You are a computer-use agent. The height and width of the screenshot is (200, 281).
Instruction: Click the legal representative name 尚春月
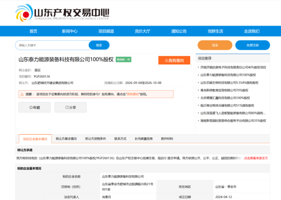(106, 197)
